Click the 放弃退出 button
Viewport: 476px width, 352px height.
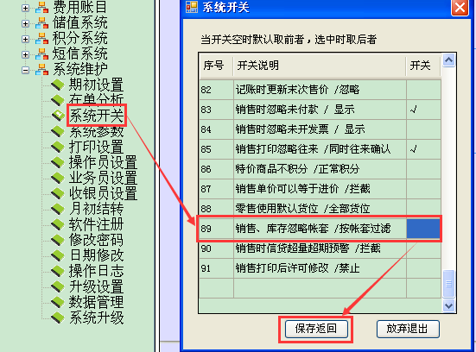click(408, 329)
